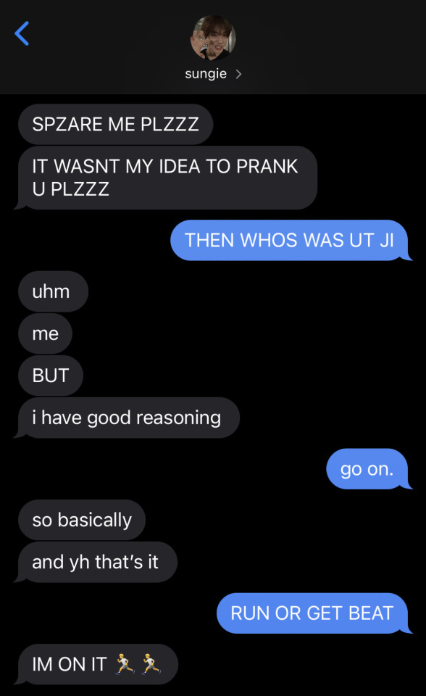Tap the me message bubble
This screenshot has height=696, width=426.
(x=45, y=333)
